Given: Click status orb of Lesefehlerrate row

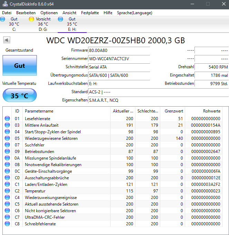Looking at the screenshot, I should 7,118.
